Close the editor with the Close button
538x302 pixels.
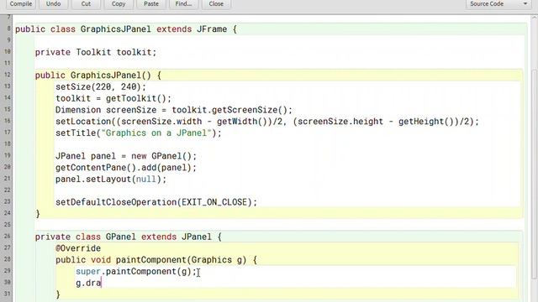(x=216, y=4)
